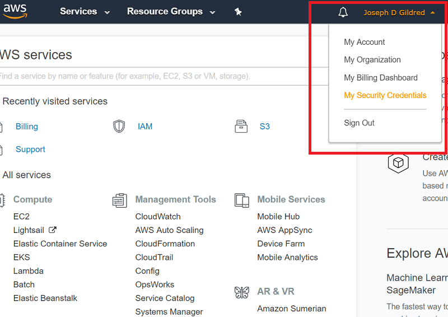This screenshot has width=448, height=317.
Task: Click the S3 storage icon
Action: click(241, 127)
